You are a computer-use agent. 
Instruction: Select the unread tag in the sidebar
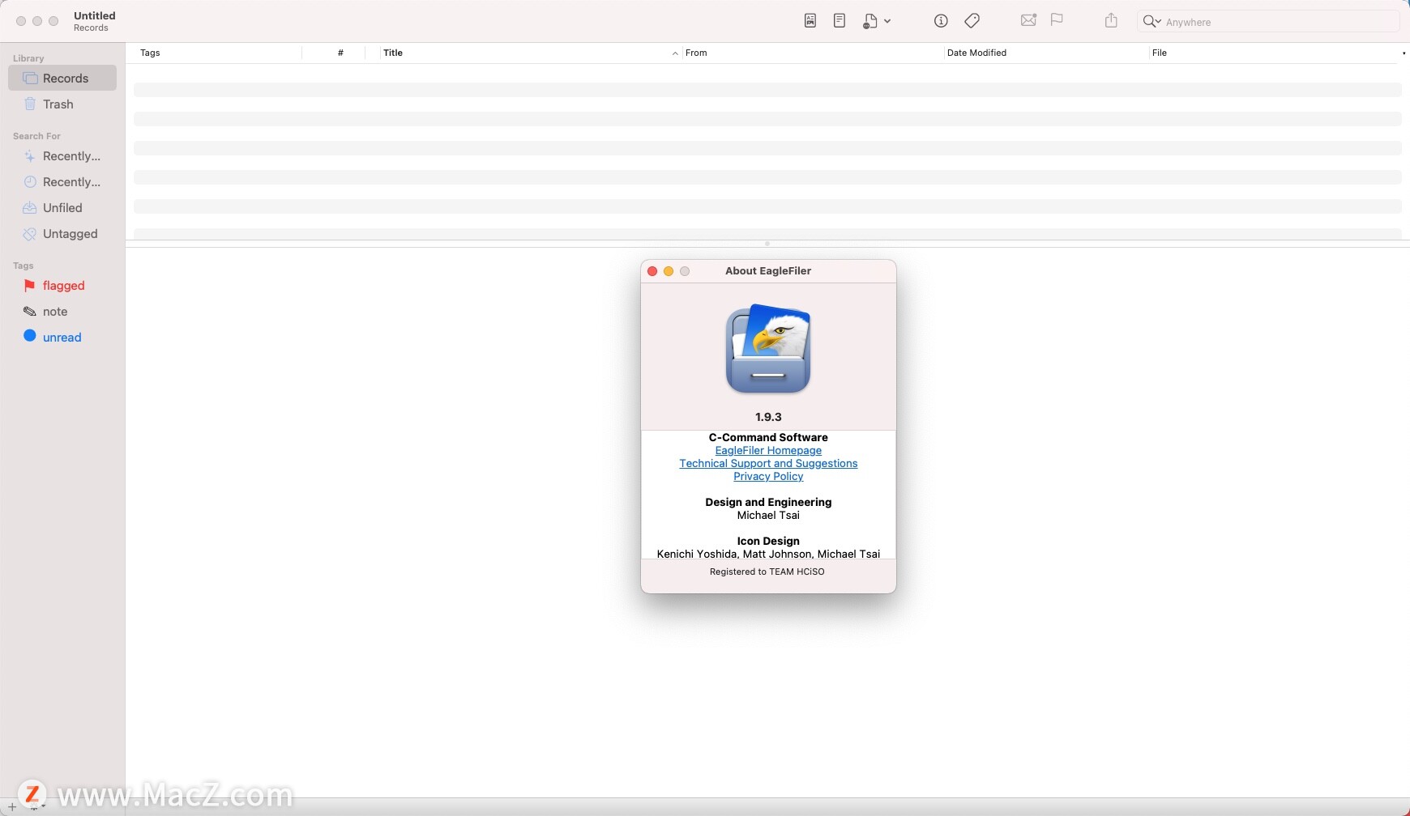click(62, 338)
